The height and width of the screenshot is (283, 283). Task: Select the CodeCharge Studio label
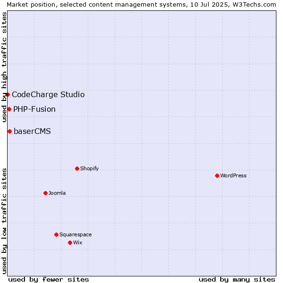[48, 95]
